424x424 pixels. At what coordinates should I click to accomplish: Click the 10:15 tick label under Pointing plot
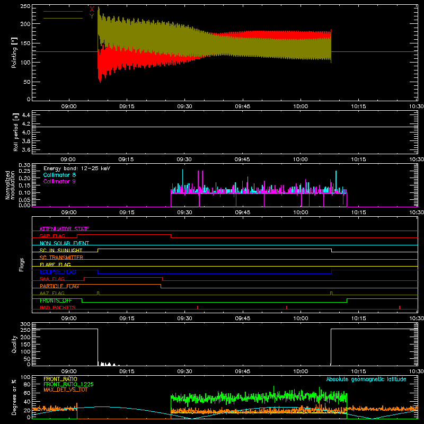point(359,107)
